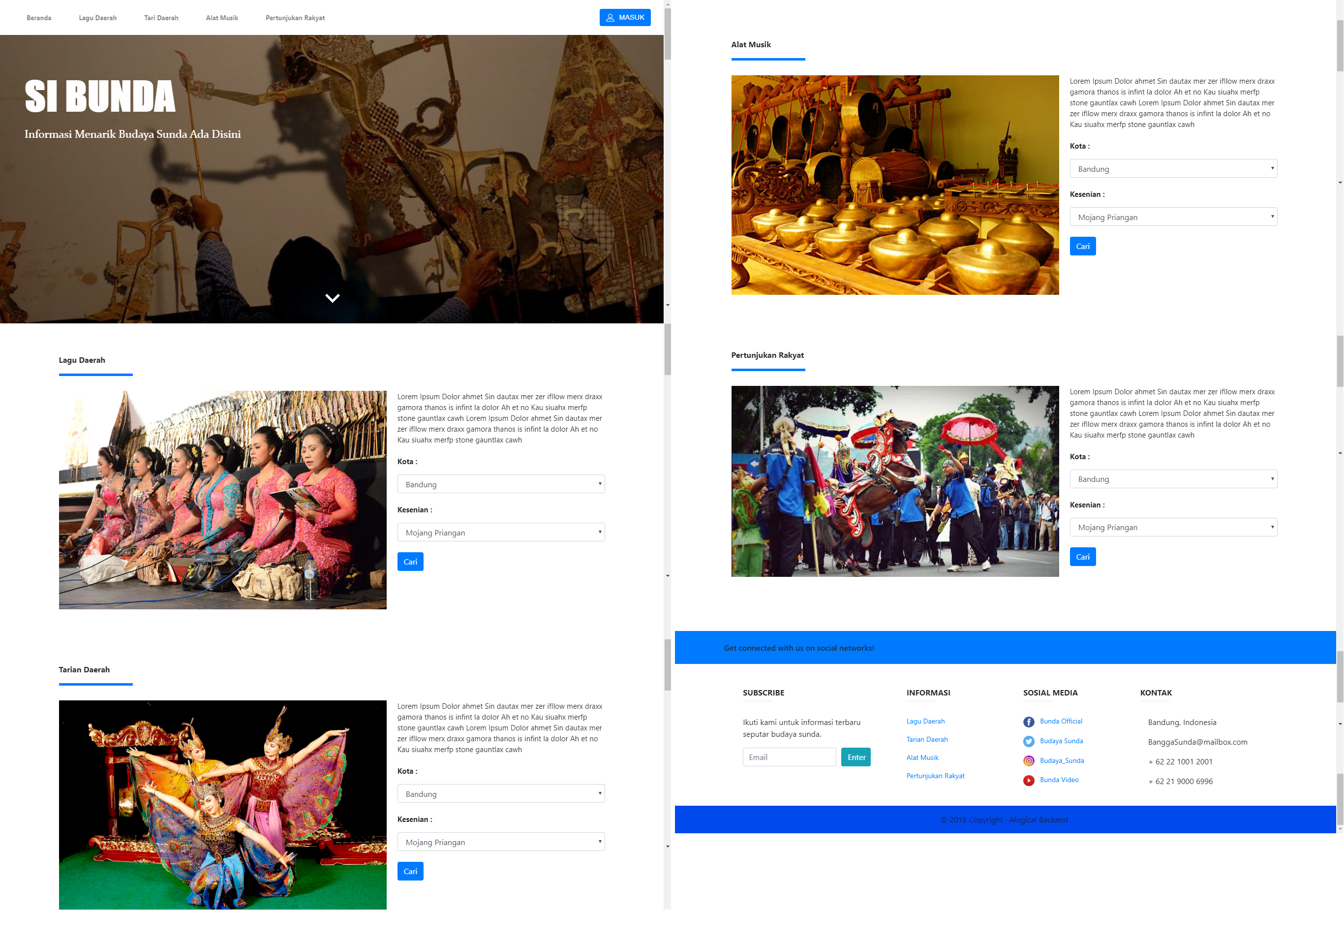Click the Email subscription input field
This screenshot has width=1344, height=945.
coord(789,757)
